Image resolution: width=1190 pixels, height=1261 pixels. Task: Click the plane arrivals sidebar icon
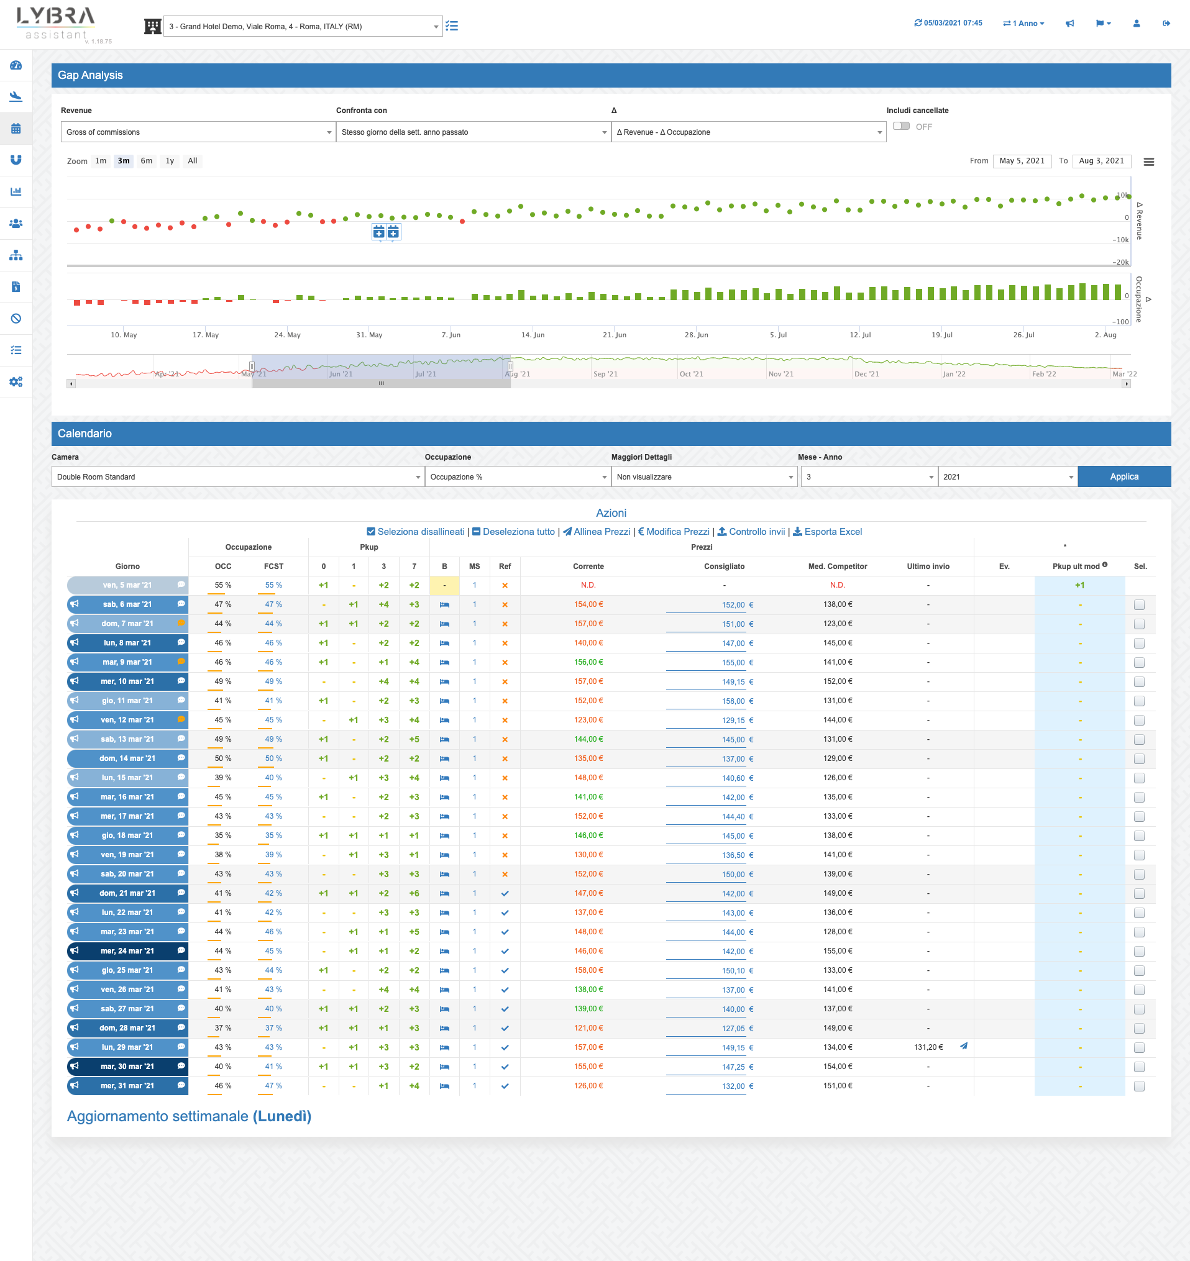coord(16,96)
